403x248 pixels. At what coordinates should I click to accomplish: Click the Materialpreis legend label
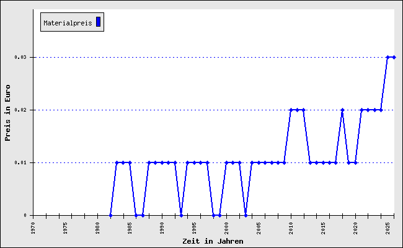point(68,23)
